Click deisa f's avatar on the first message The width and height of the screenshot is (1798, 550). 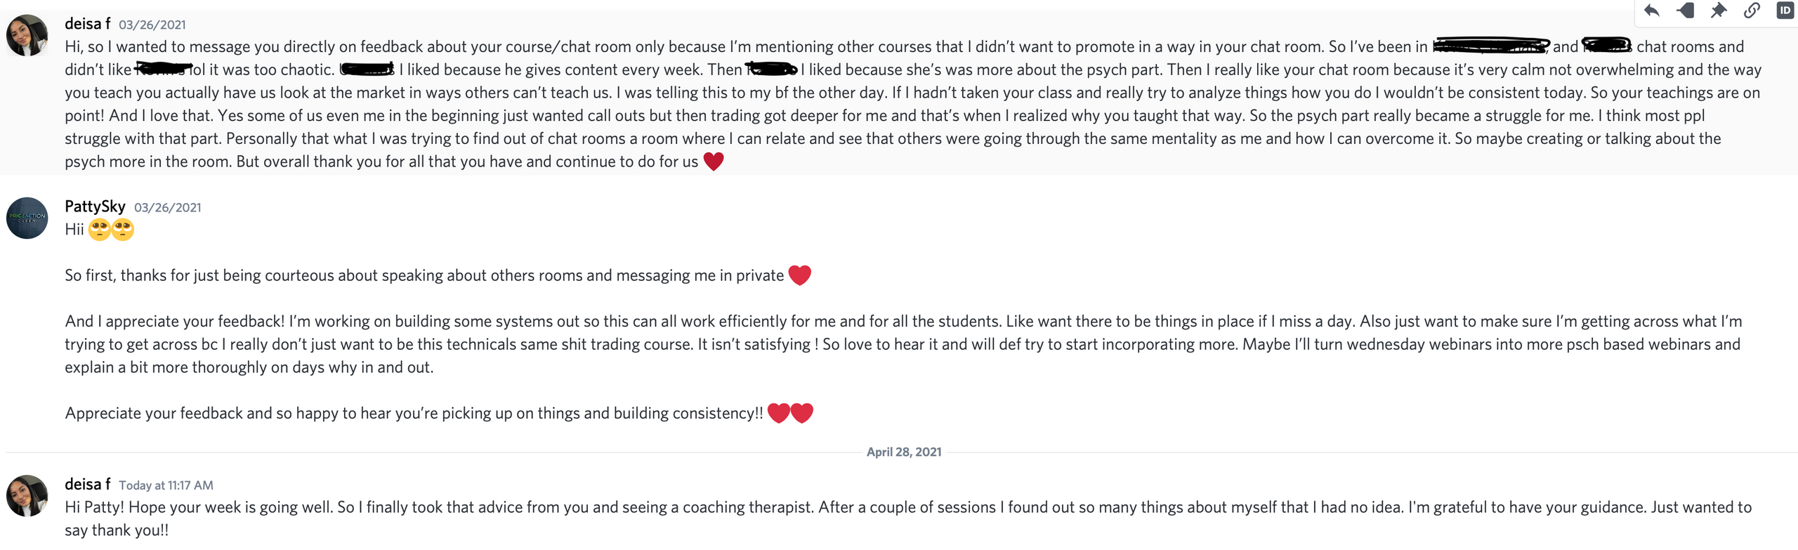[27, 35]
